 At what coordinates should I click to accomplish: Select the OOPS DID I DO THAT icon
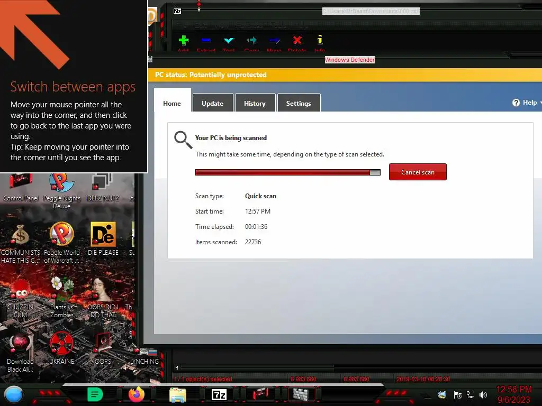pyautogui.click(x=103, y=297)
